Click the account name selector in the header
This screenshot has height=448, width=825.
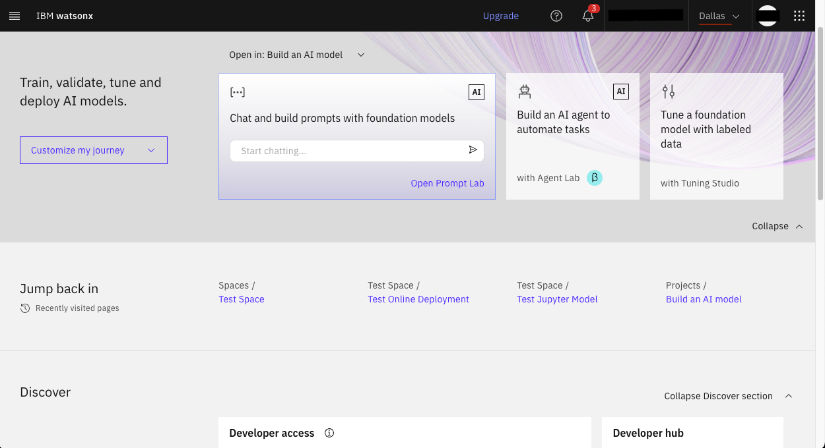(645, 16)
